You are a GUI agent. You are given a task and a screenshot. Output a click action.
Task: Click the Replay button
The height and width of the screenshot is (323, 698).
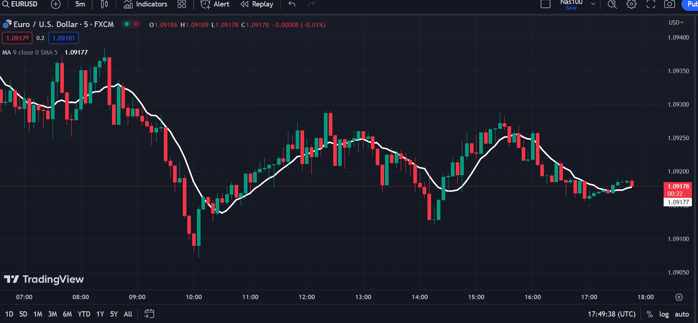pos(257,4)
